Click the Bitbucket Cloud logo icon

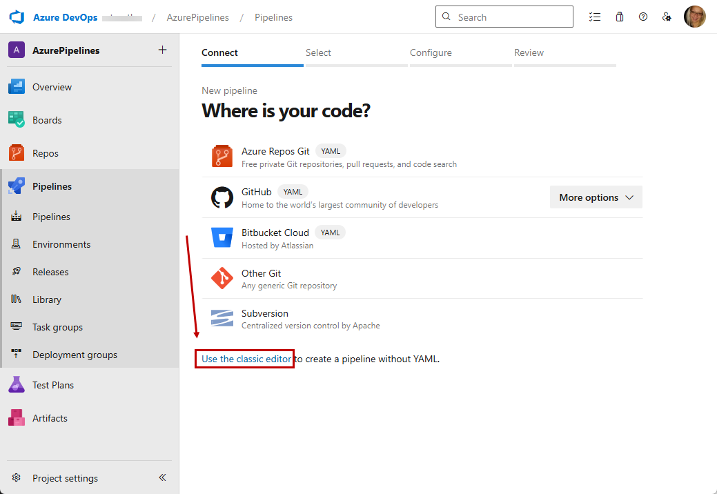tap(222, 237)
